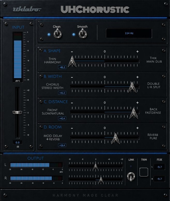Click the B. WIDTH section title
This screenshot has width=170, height=201.
pos(53,76)
